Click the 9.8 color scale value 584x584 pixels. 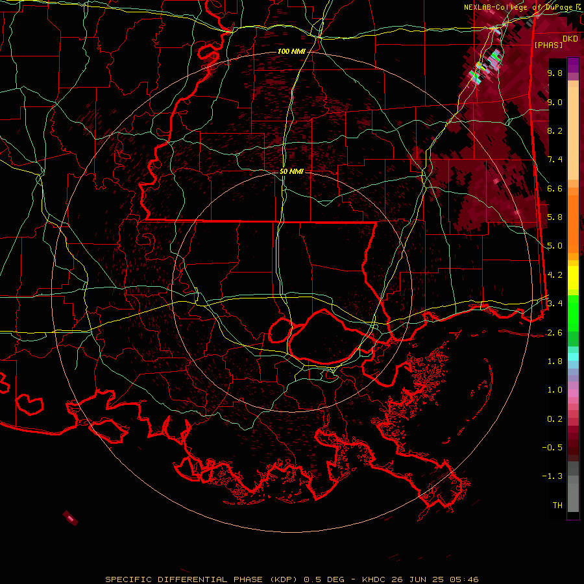(555, 73)
